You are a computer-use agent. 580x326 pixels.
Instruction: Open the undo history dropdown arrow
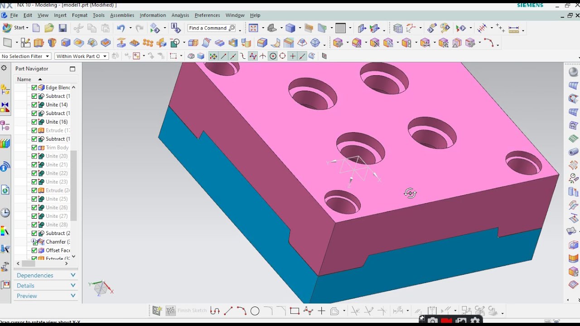(x=130, y=28)
